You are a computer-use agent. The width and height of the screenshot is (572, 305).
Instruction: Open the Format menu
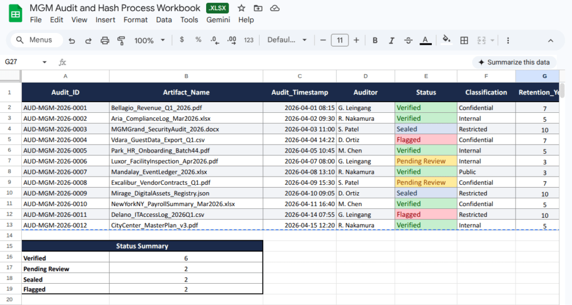pyautogui.click(x=136, y=20)
